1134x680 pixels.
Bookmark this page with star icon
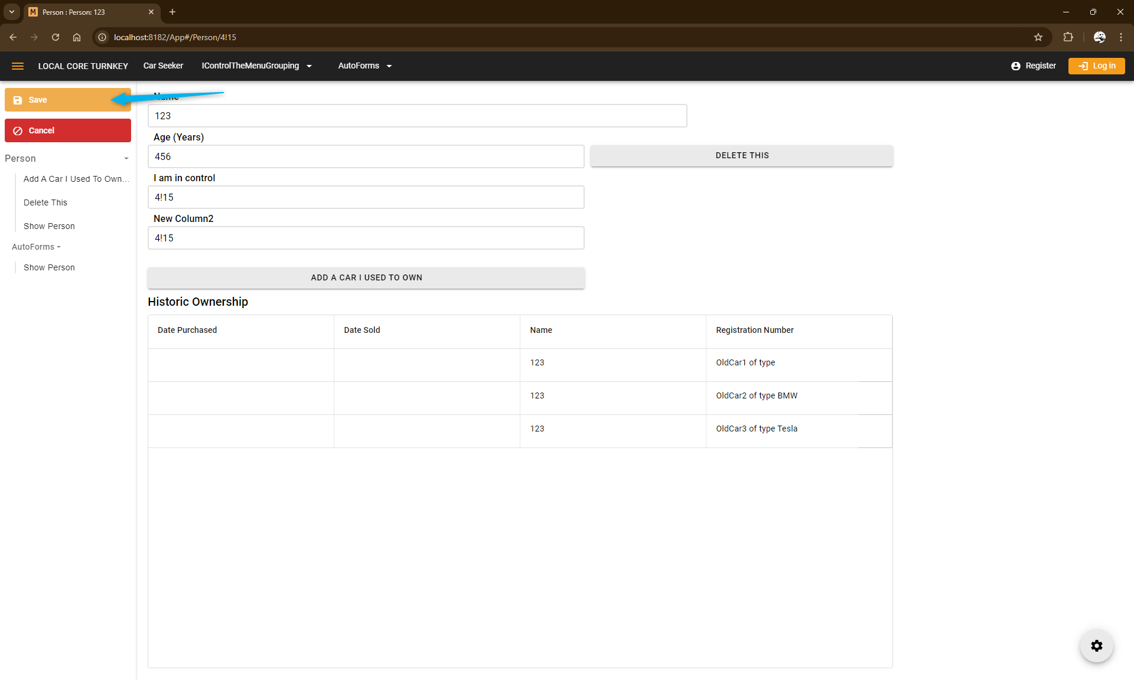[1038, 37]
